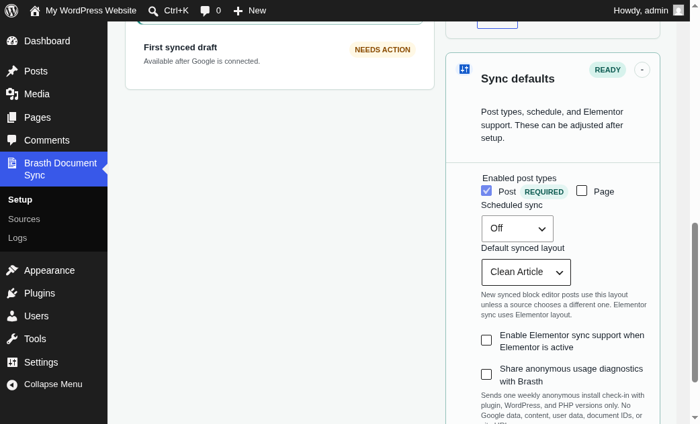Click the Pages icon in sidebar
This screenshot has height=424, width=700.
pos(12,117)
